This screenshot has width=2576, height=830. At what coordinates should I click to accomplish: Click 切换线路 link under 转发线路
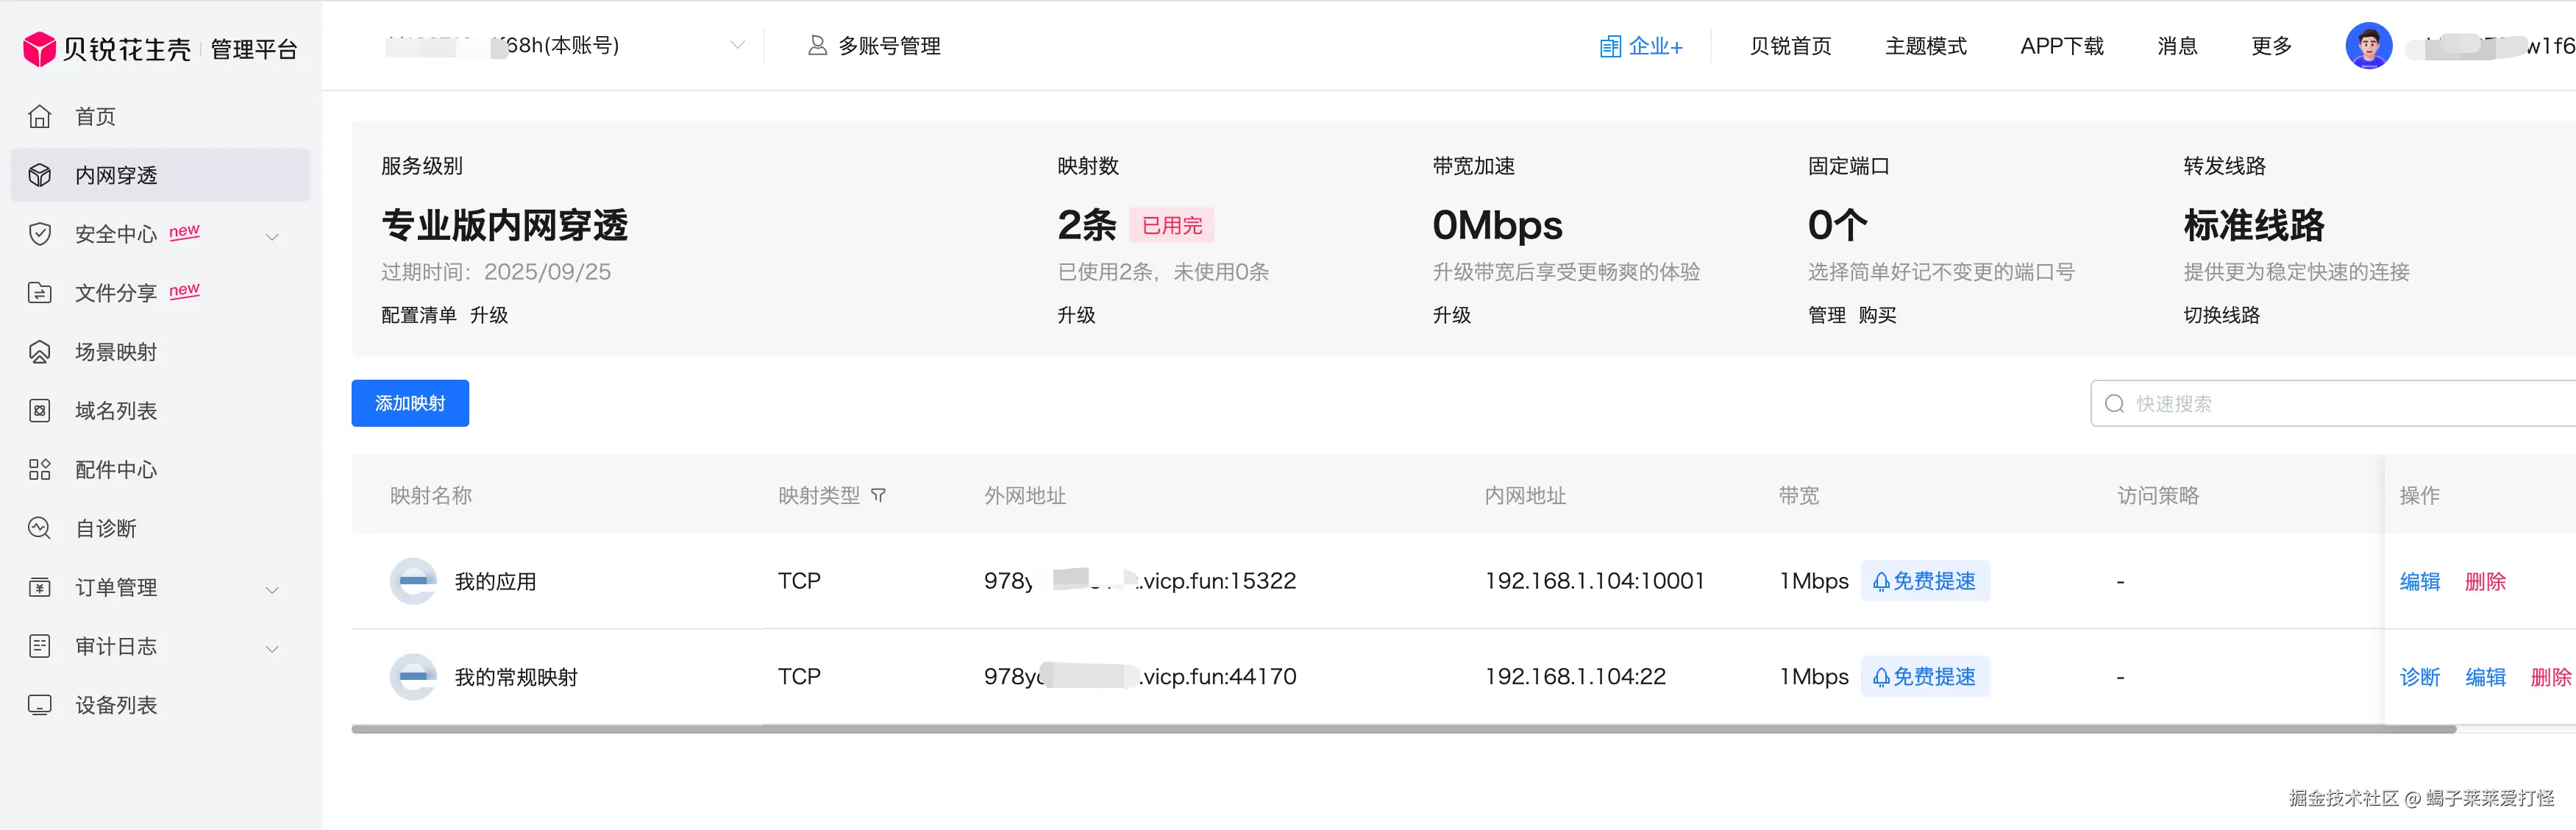click(2221, 315)
